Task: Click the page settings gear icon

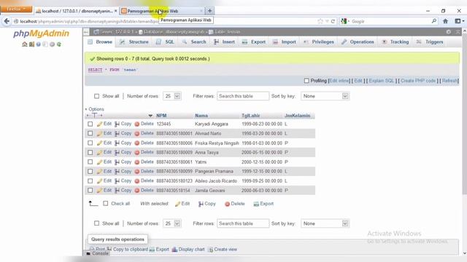Action: pyautogui.click(x=449, y=32)
